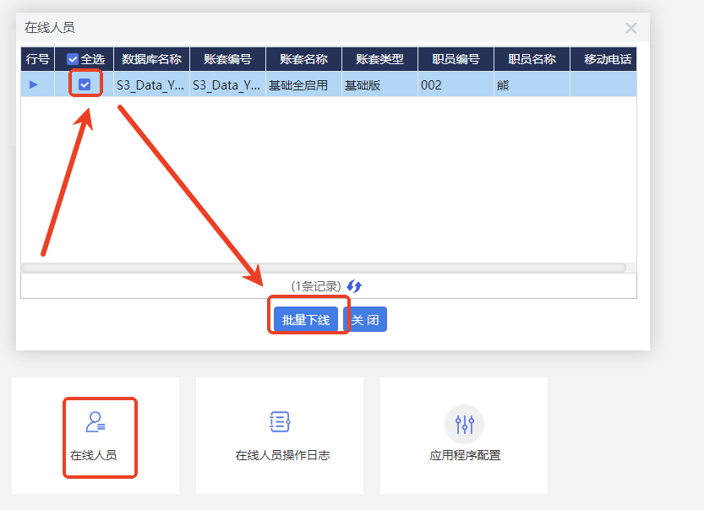704x510 pixels.
Task: Open the 在线人员 panel icon
Action: [x=100, y=436]
